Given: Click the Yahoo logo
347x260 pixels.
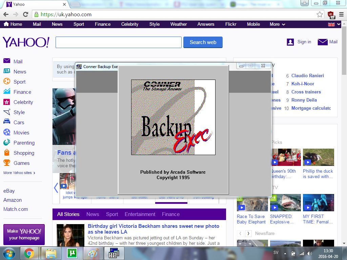Looking at the screenshot, I should point(26,42).
